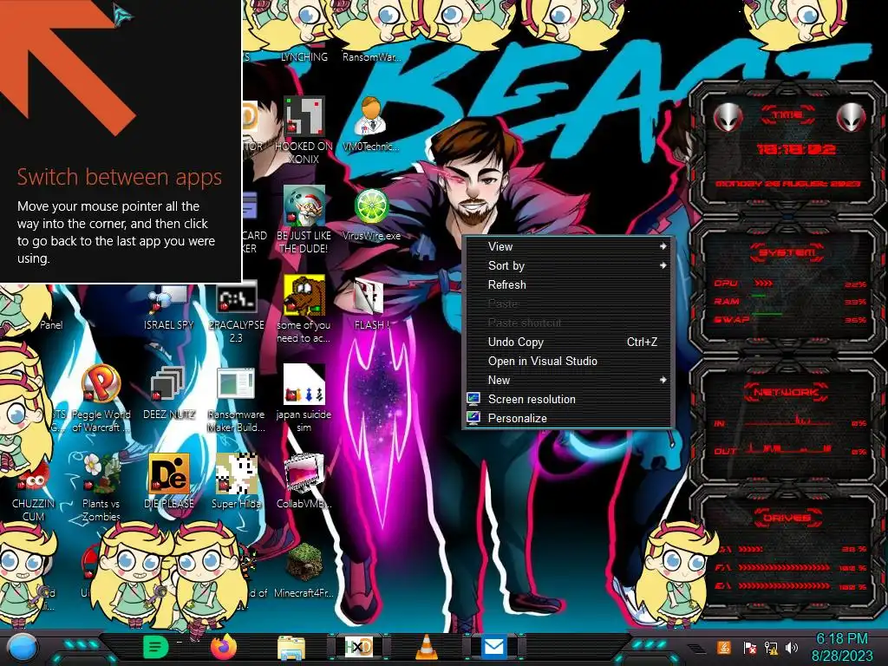Viewport: 888px width, 666px height.
Task: Expand the Sort by submenu arrow
Action: [663, 265]
